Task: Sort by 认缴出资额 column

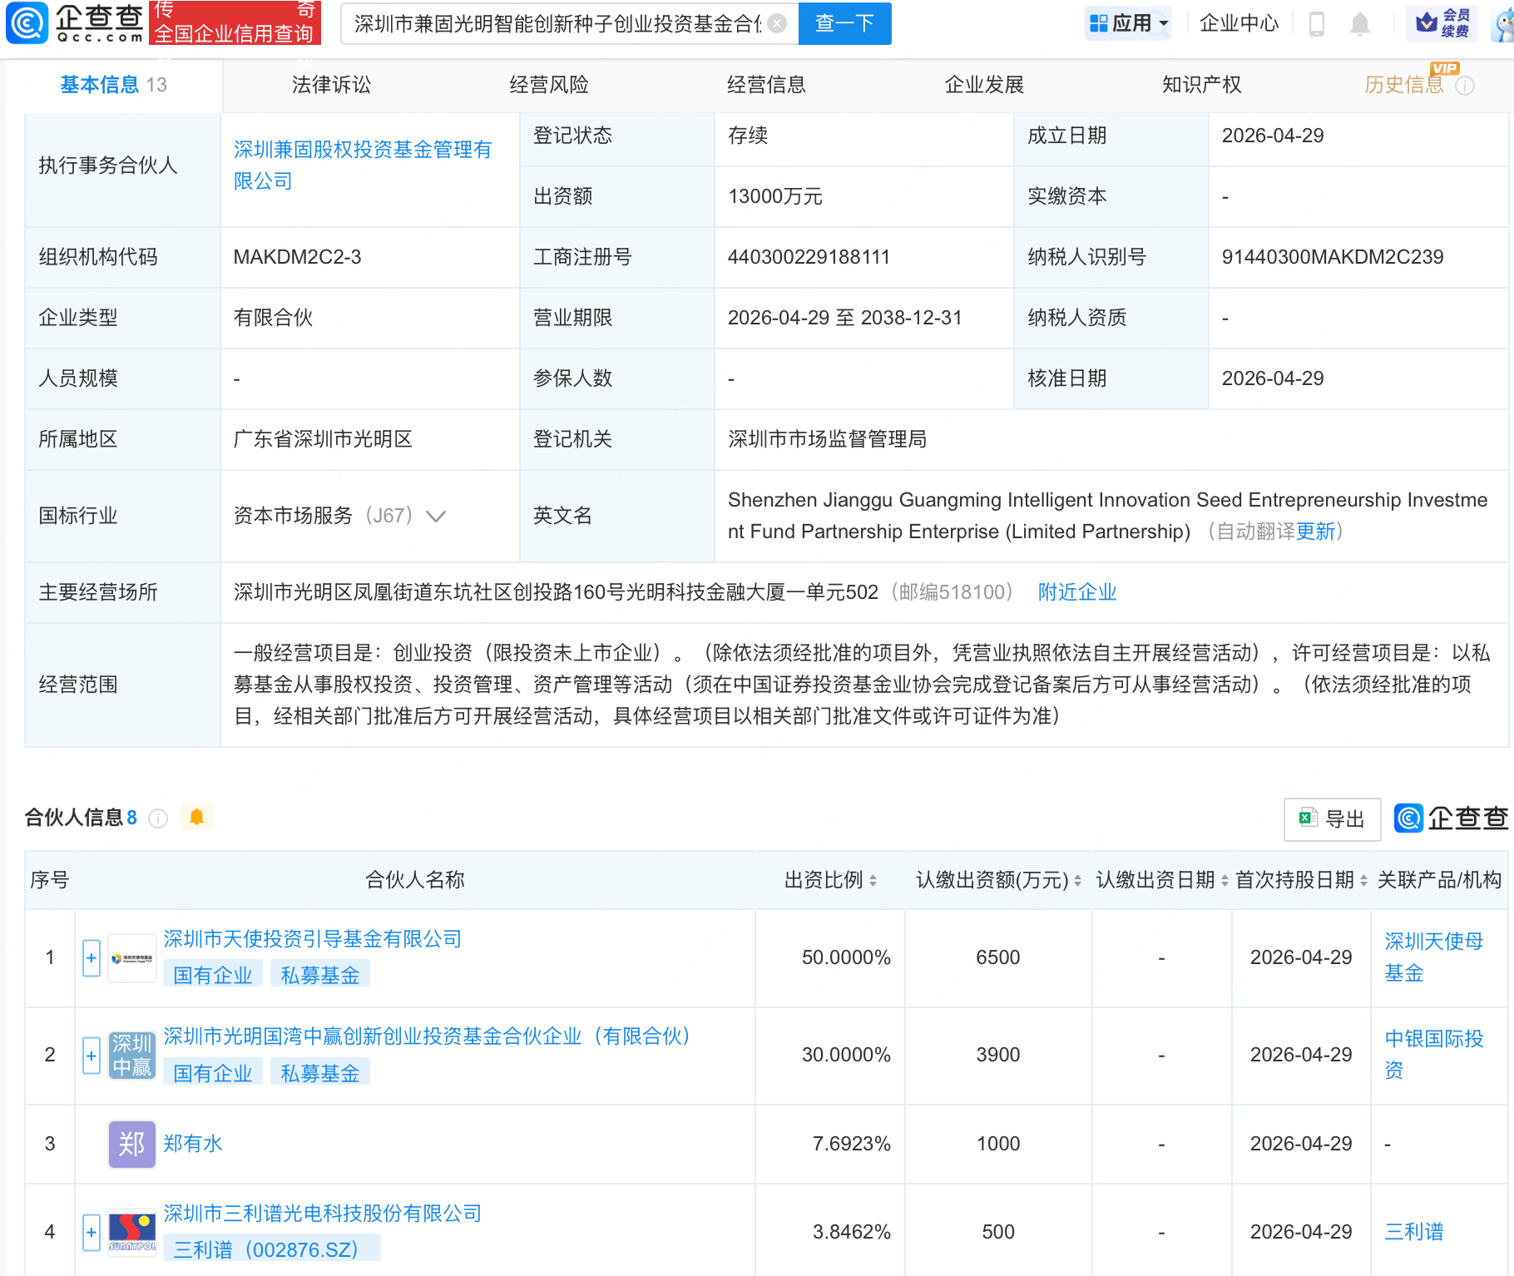Action: pos(1077,880)
